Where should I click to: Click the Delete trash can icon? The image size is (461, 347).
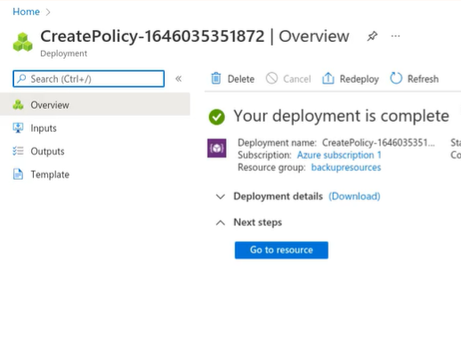pos(216,78)
